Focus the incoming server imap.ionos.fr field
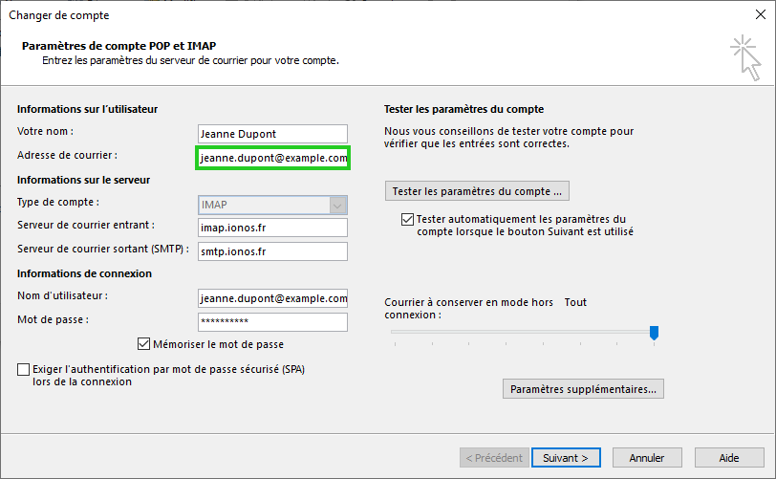The image size is (776, 479). click(272, 228)
